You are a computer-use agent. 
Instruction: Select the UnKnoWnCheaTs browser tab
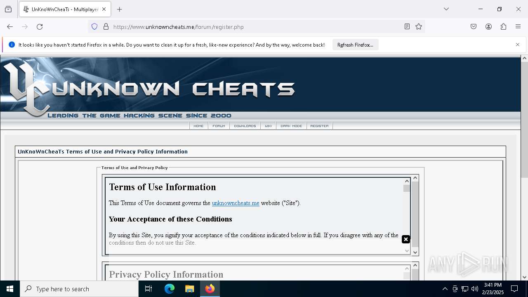tap(64, 9)
